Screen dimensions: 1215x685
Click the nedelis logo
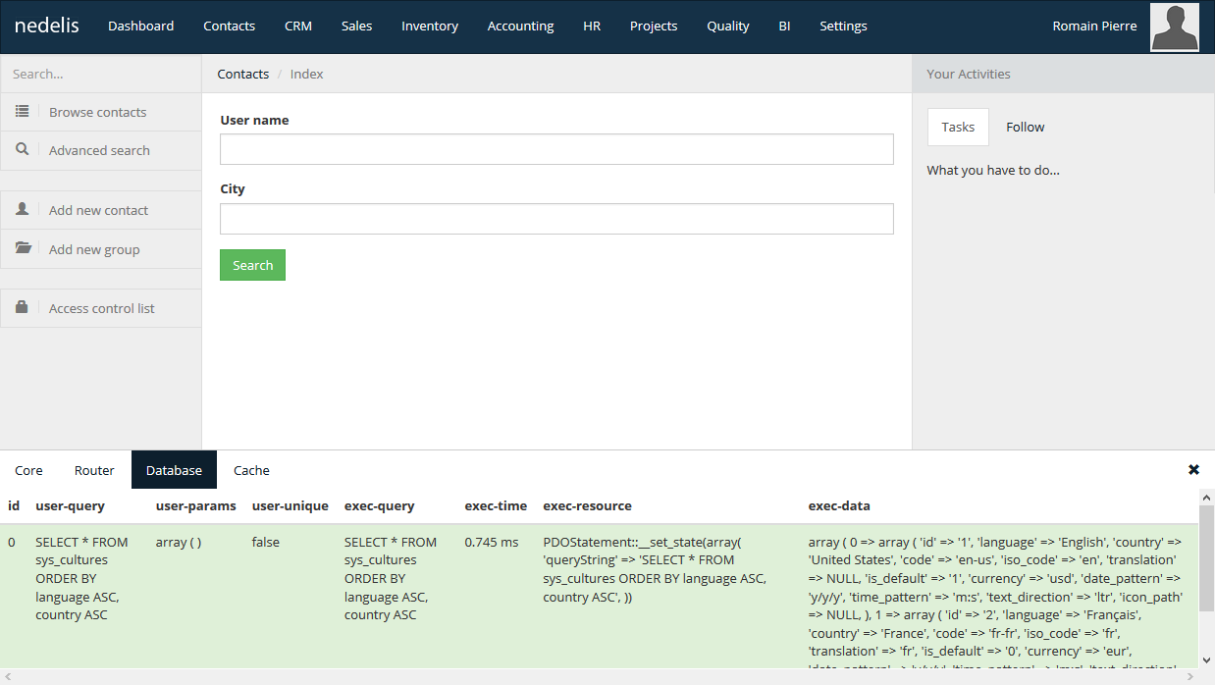point(47,26)
